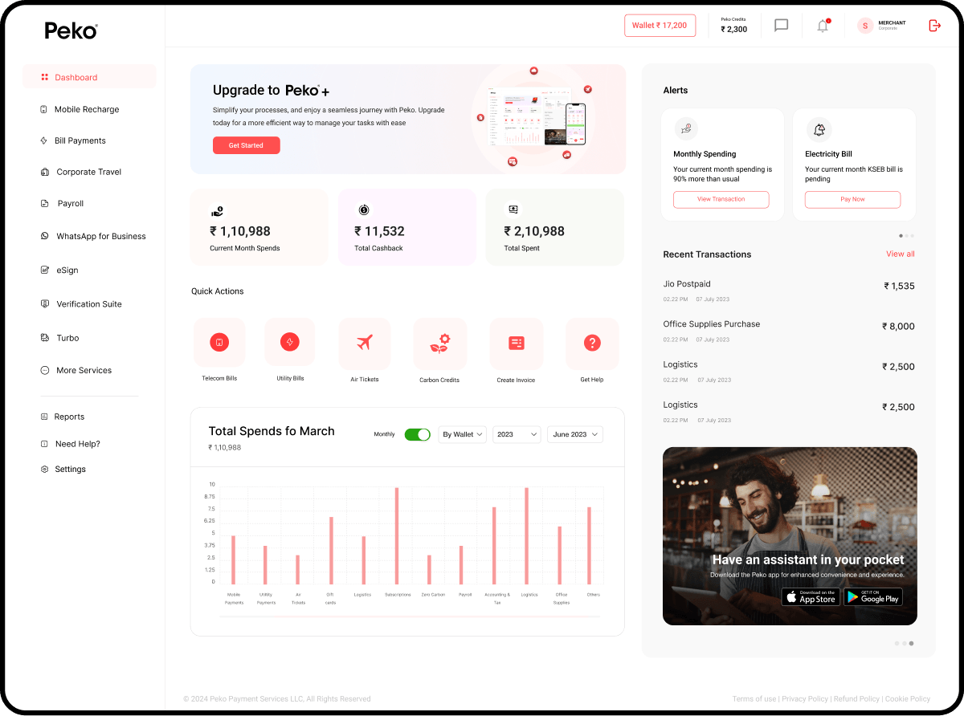Screen dimensions: 964x716
Task: Click the Monthly Spending alert icon
Action: pos(685,128)
